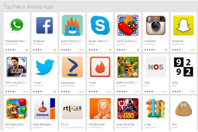Select the Tinder flame icon
198x132 pixels.
[x=100, y=67]
